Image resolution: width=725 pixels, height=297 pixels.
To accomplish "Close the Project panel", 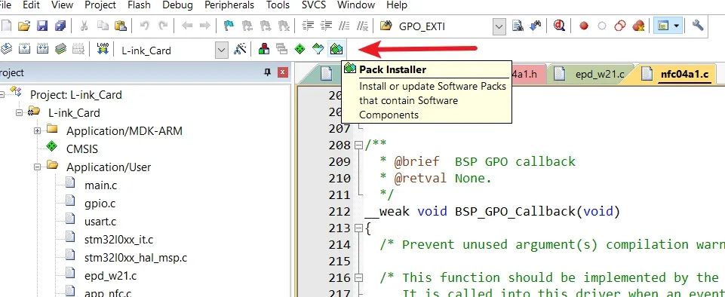I will 283,72.
